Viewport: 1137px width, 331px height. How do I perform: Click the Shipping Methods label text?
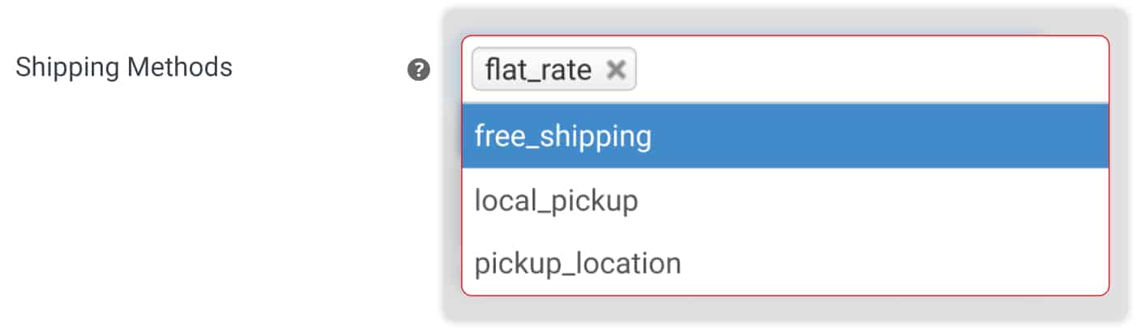[x=124, y=67]
